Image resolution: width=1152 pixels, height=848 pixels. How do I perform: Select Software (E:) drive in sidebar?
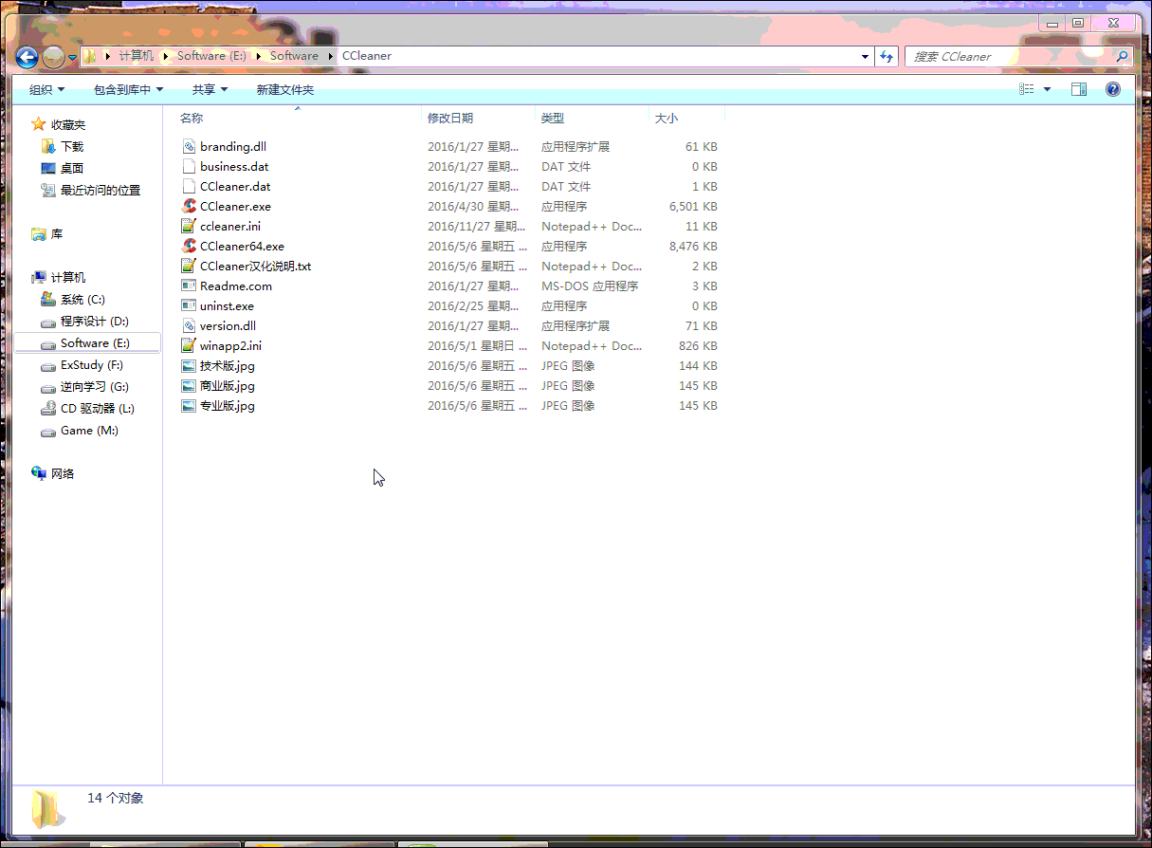coord(87,342)
